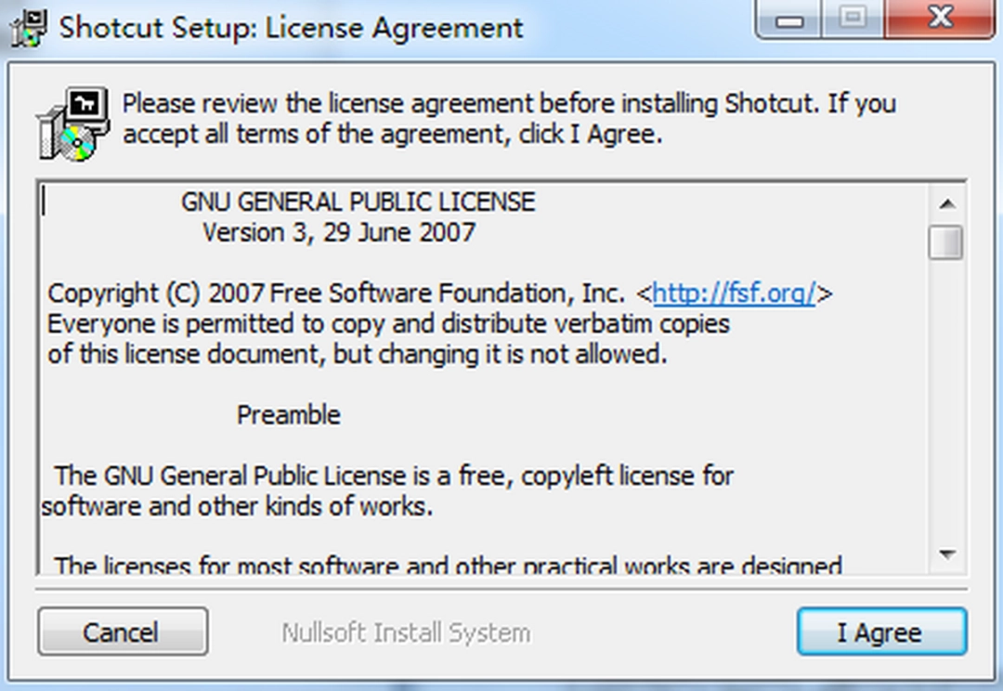Click the 'Shotcut Setup: License Agreement' title text
This screenshot has height=691, width=1003.
tap(292, 27)
